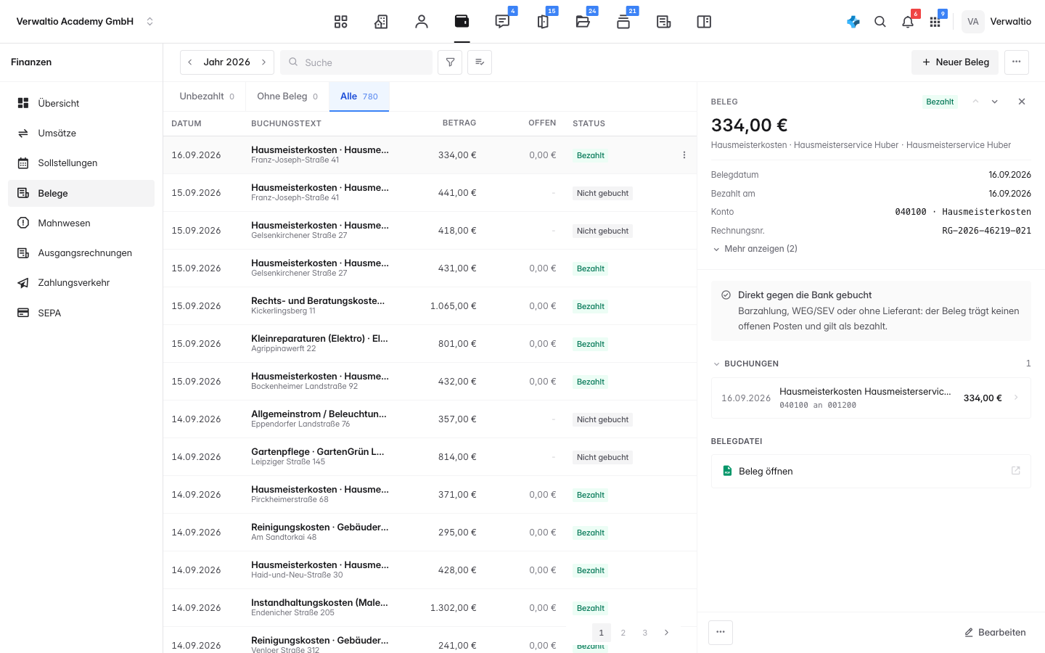Click the Suche search field
The width and height of the screenshot is (1045, 653).
tap(356, 62)
